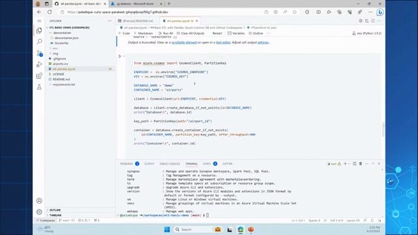
Task: Open the hamburger menu above activity bar
Action: [39, 21]
